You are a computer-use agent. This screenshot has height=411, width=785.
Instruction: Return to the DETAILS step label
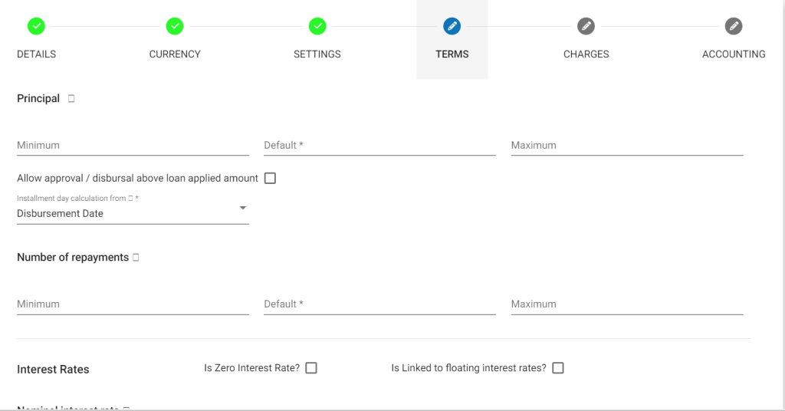point(36,54)
